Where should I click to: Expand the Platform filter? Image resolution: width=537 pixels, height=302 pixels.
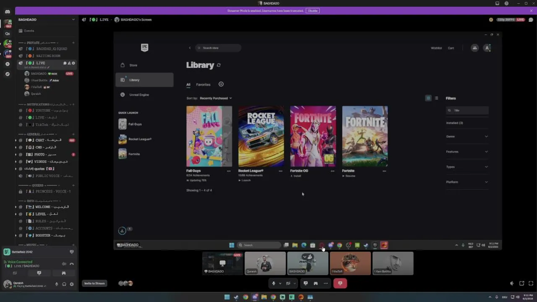467,182
